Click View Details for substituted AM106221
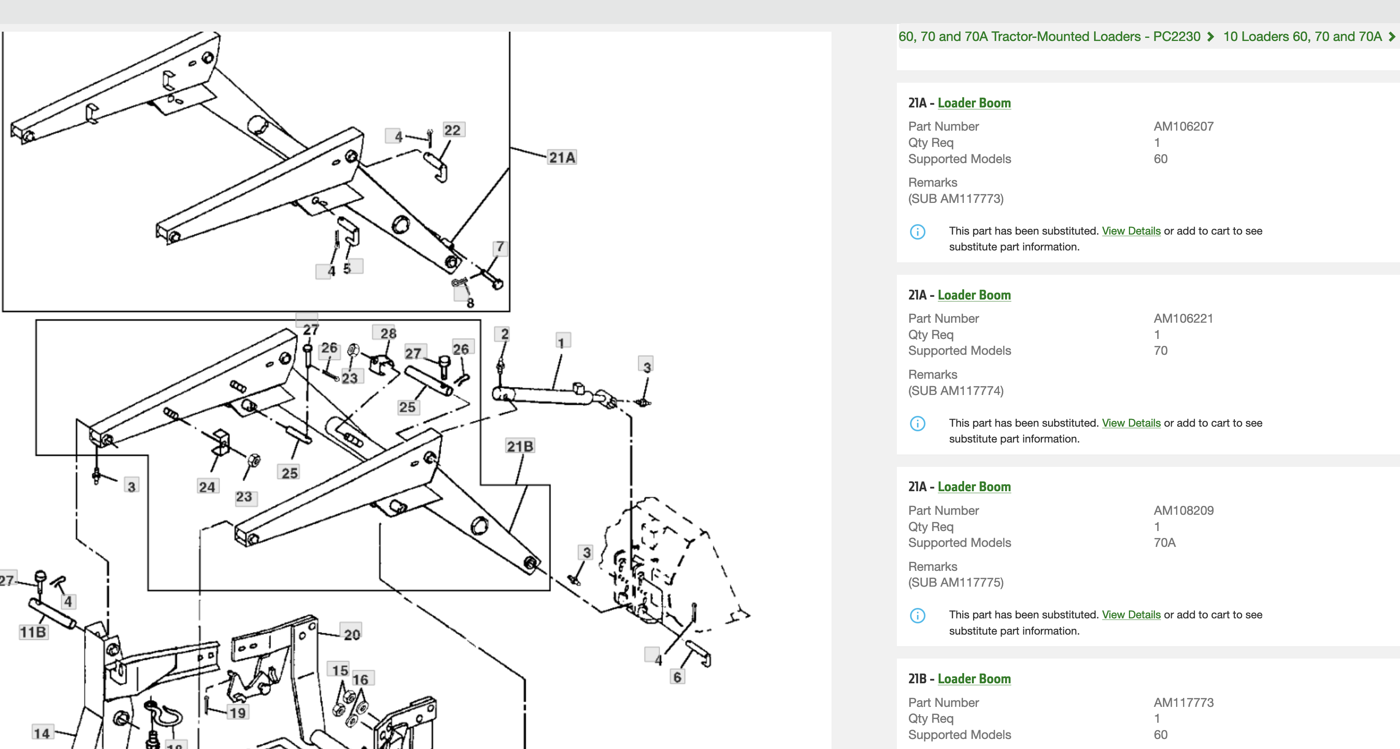This screenshot has height=749, width=1400. 1131,423
